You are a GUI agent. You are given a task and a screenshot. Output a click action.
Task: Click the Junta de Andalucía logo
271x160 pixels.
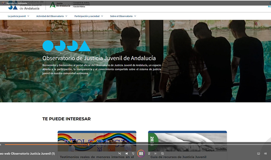coord(60,5)
